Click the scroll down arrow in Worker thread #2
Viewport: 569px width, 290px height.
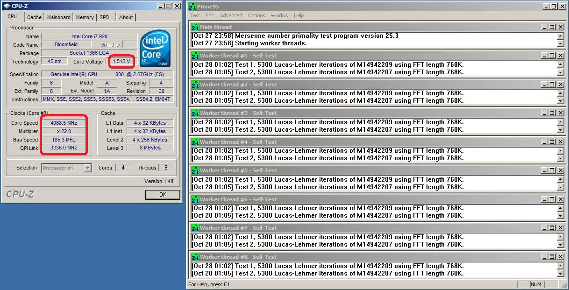pyautogui.click(x=561, y=101)
